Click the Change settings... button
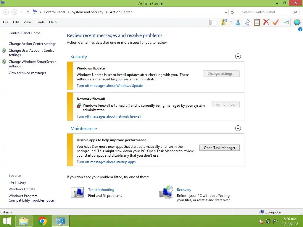Image resolution: width=303 pixels, height=227 pixels. click(x=221, y=74)
